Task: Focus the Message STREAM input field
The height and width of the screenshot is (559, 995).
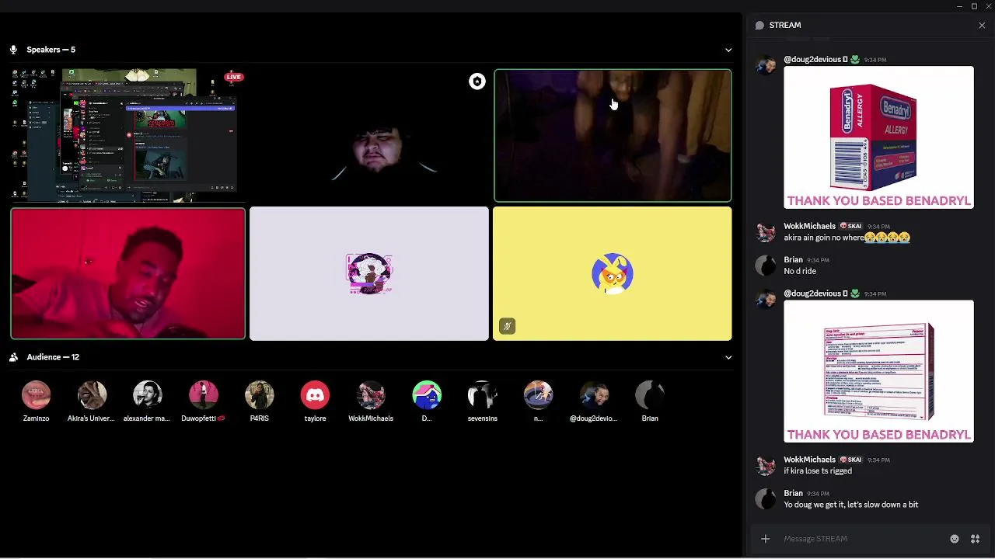Action: [863, 539]
